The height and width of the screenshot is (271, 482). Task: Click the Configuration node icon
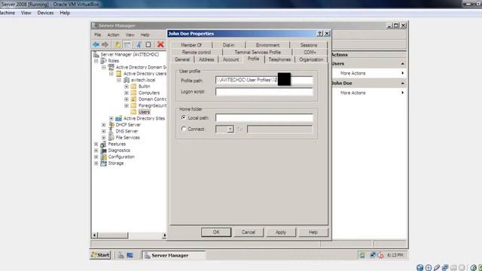tap(104, 157)
